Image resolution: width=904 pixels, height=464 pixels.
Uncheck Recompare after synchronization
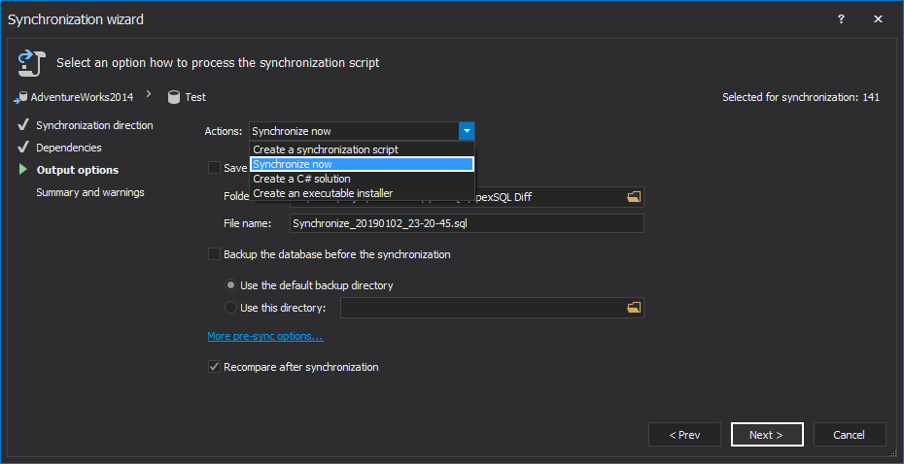(x=214, y=367)
